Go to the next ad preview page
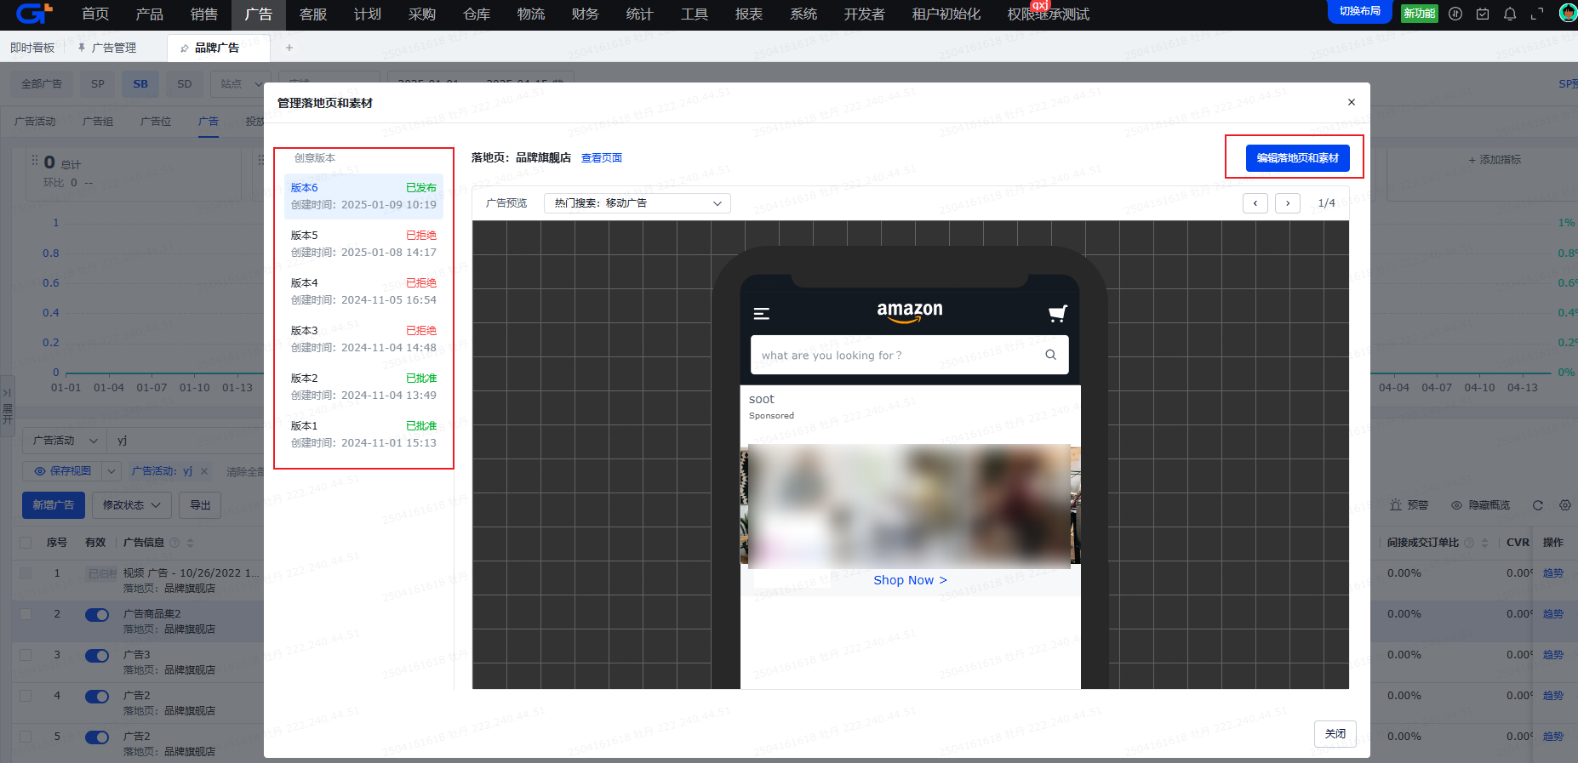Screen dimensions: 1578x763 coord(1288,203)
